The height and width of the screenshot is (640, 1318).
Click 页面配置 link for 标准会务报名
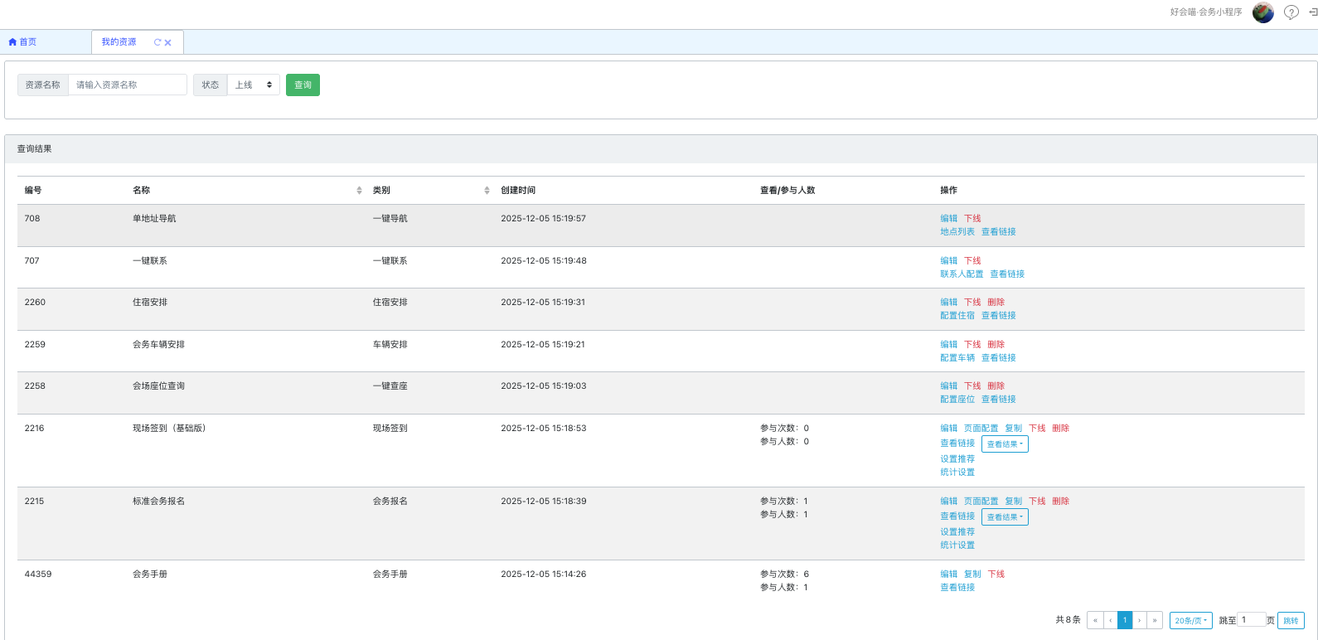(981, 502)
